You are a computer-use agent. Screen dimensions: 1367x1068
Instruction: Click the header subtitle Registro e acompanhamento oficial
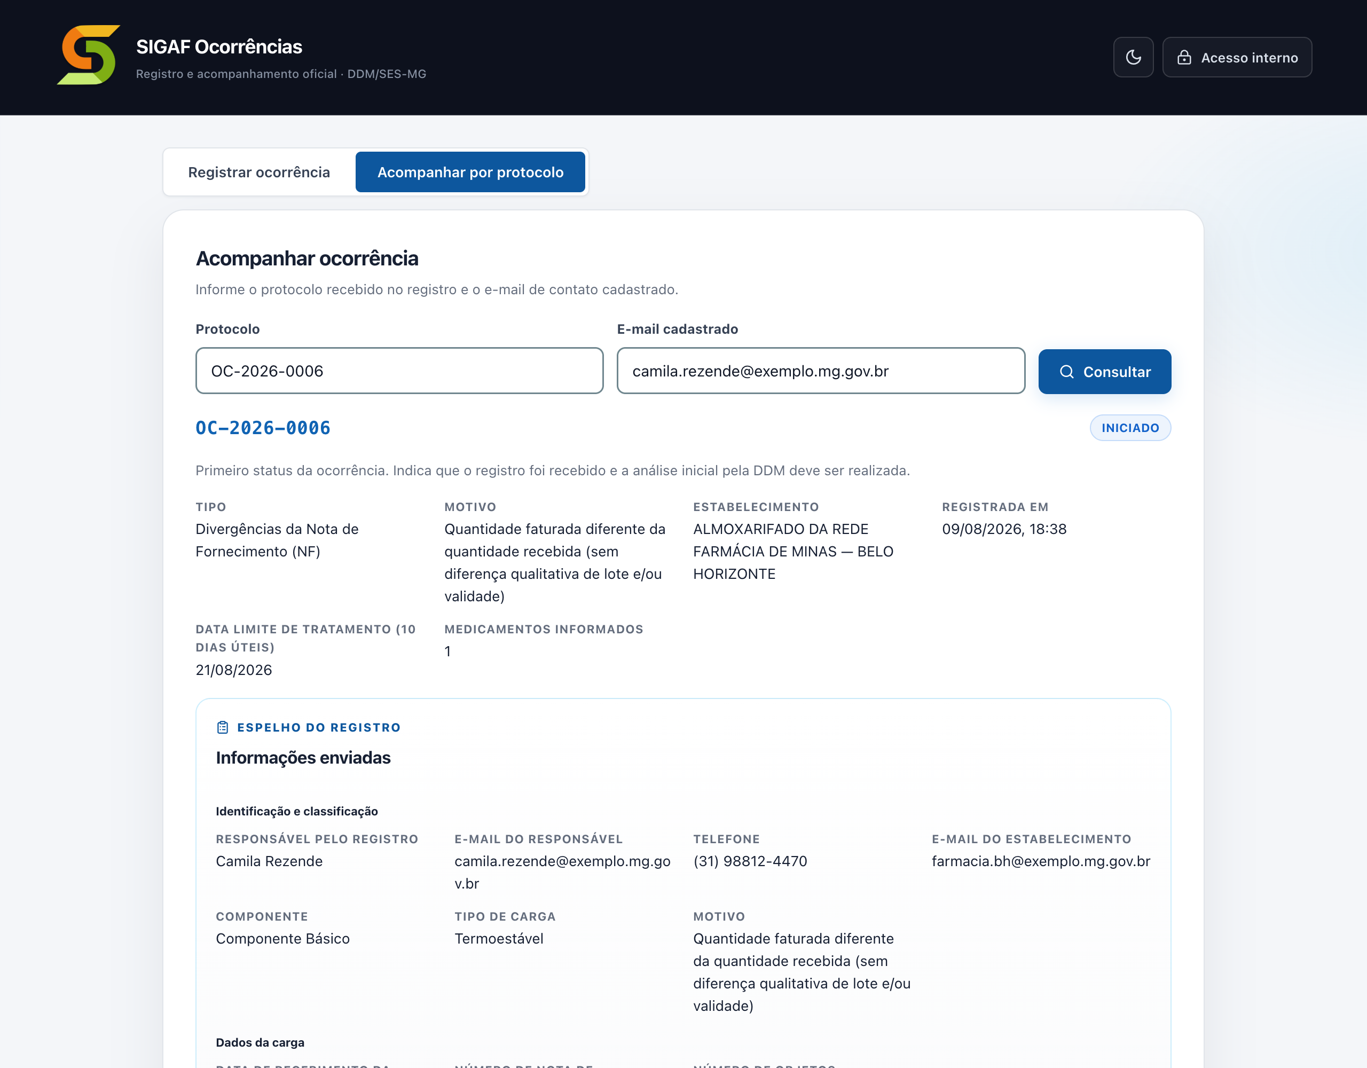click(x=281, y=74)
